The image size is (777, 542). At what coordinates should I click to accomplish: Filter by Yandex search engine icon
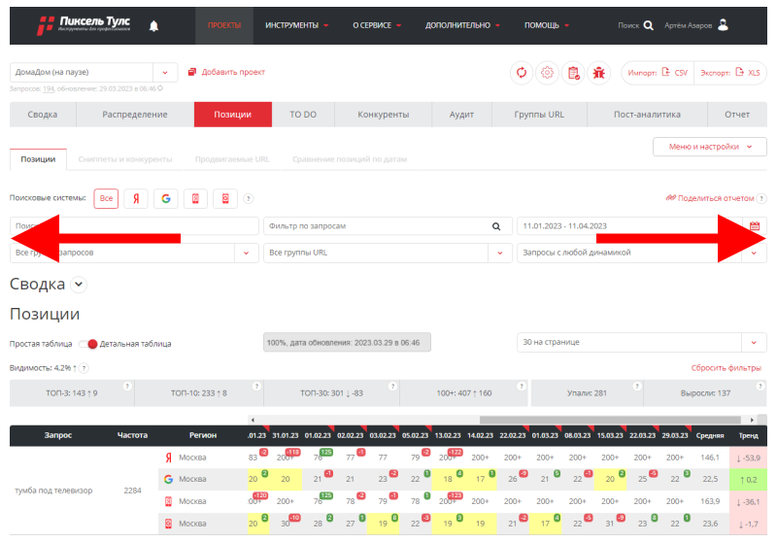click(x=136, y=199)
